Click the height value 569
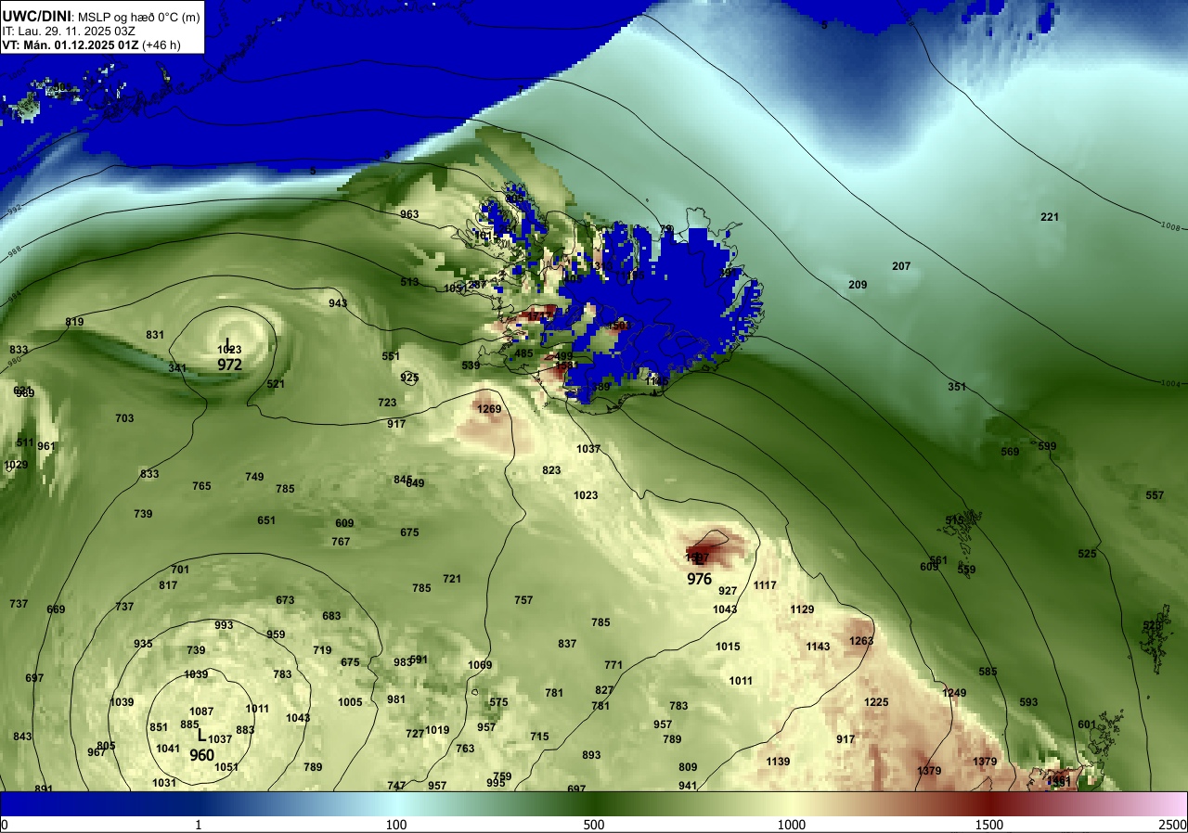 click(x=1010, y=452)
